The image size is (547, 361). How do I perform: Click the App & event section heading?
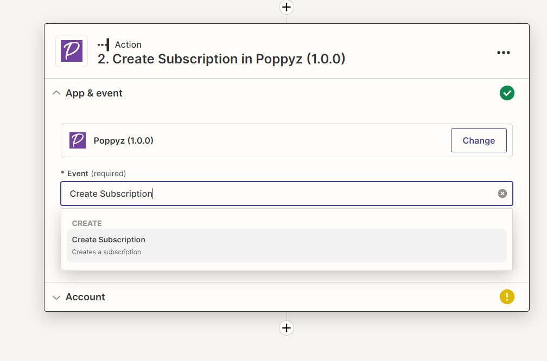[94, 93]
